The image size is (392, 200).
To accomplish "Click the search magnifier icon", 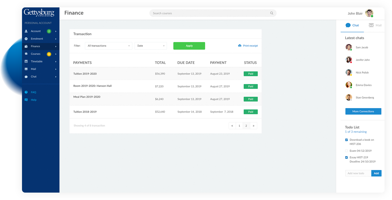I will click(x=272, y=13).
